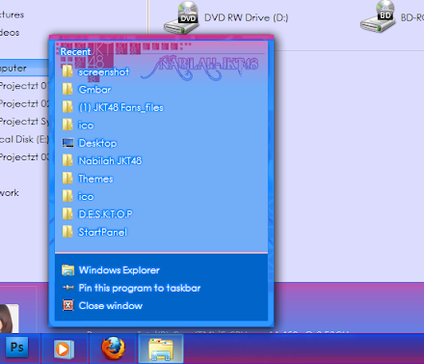
Task: Open the D.E.S.K.T.O.P folder
Action: tap(161, 214)
